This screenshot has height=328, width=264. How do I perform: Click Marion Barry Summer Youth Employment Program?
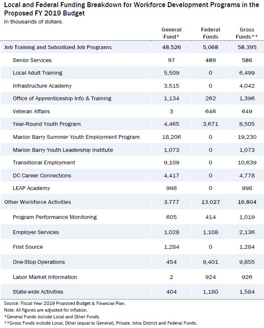(x=76, y=137)
